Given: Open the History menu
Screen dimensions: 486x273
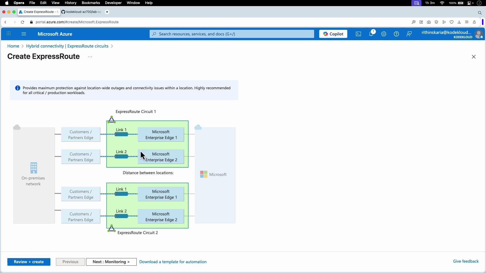Looking at the screenshot, I should (71, 3).
